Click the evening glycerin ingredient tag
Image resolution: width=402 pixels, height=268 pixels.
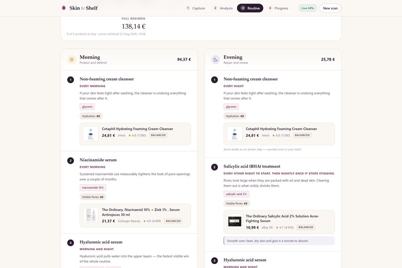click(231, 107)
